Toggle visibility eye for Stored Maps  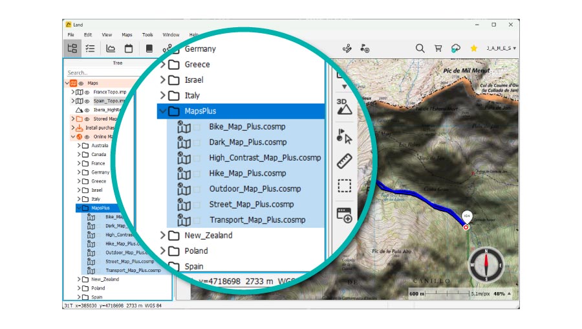87,119
